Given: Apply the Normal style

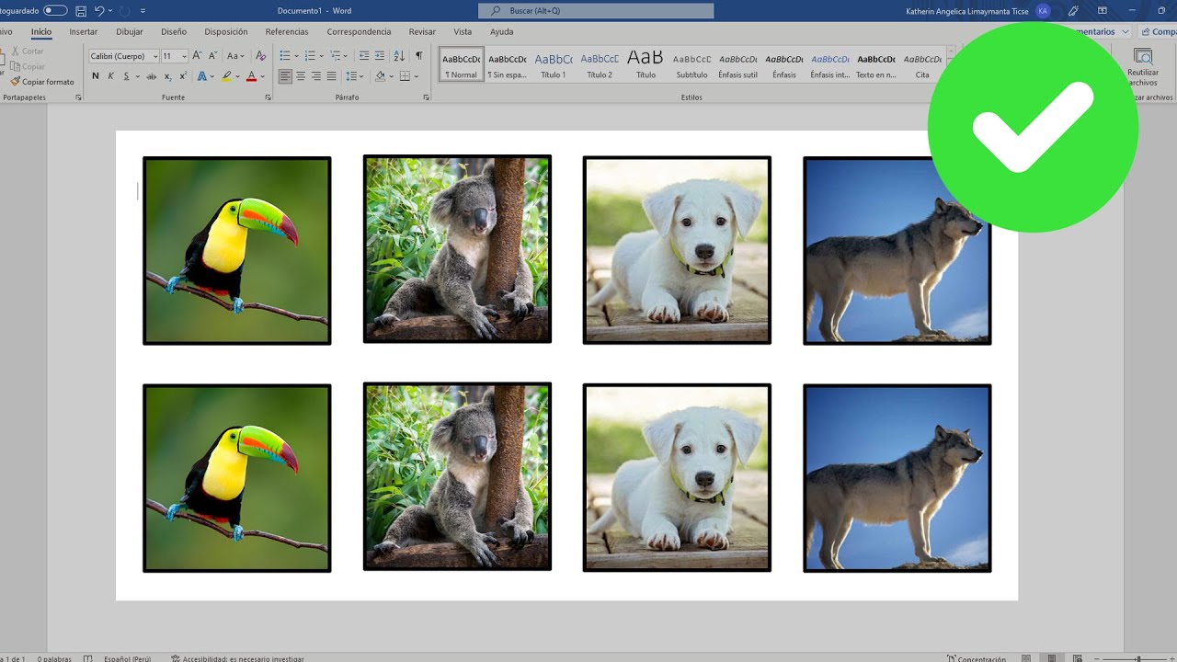Looking at the screenshot, I should [462, 64].
